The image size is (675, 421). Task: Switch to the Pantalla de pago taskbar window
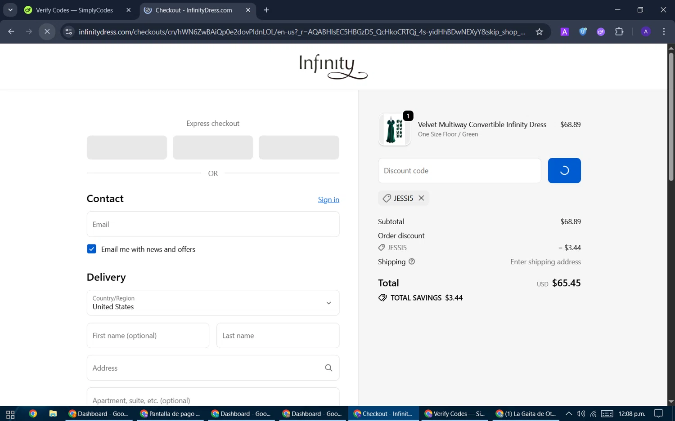pos(170,414)
